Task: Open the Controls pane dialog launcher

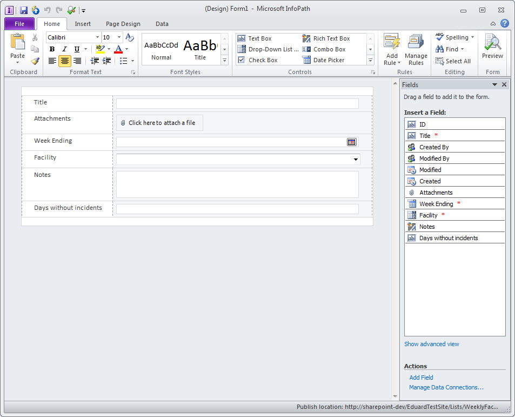Action: [x=373, y=72]
